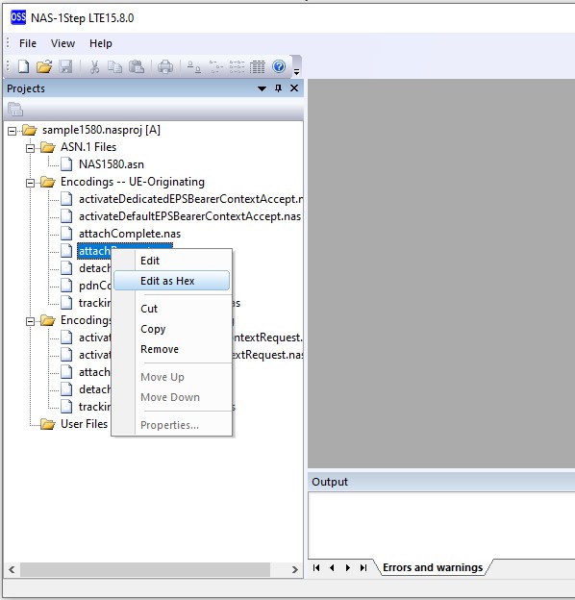Open the File menu
The height and width of the screenshot is (600, 575).
click(x=28, y=43)
